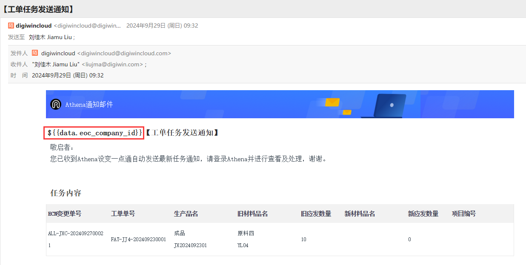
Task: Click the 时间 row date value
Action: pyautogui.click(x=68, y=75)
